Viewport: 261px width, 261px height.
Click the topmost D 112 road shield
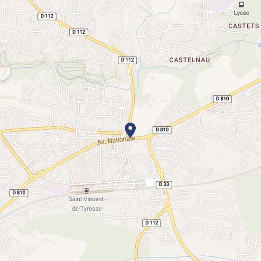pyautogui.click(x=47, y=16)
